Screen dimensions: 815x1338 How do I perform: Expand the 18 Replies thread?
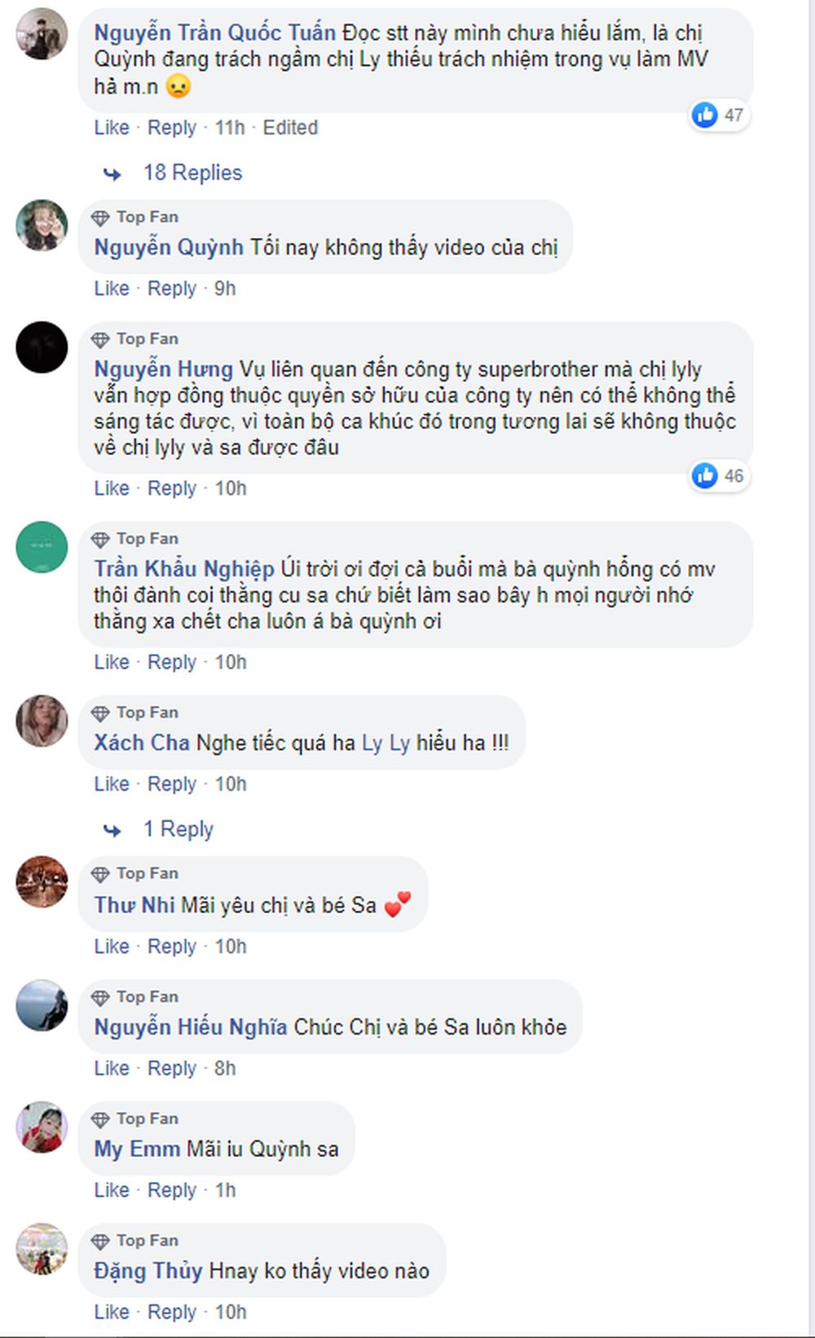192,173
